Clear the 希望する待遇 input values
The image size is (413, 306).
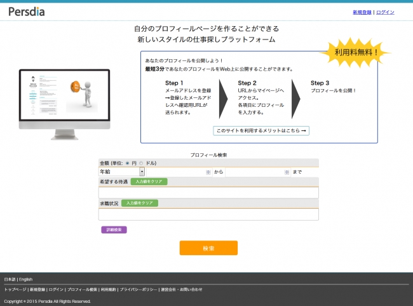pos(149,181)
